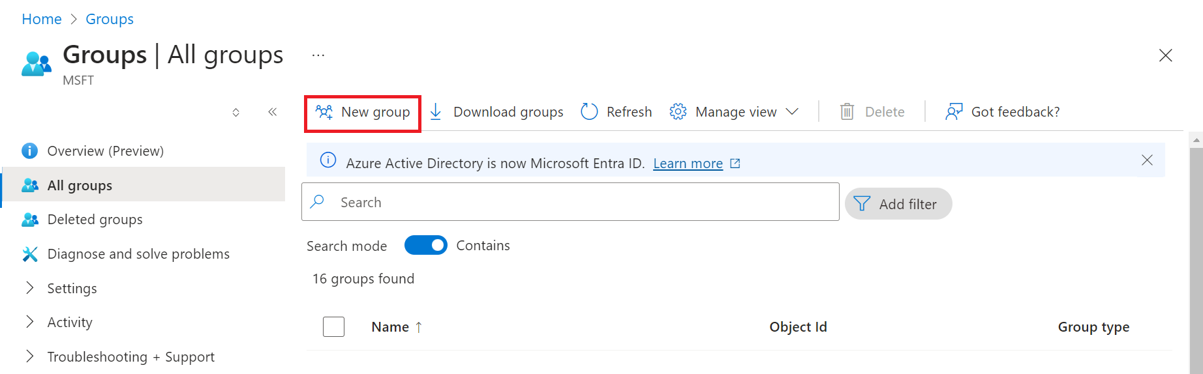This screenshot has height=374, width=1203.
Task: Toggle the Search mode Contains switch
Action: coord(425,245)
